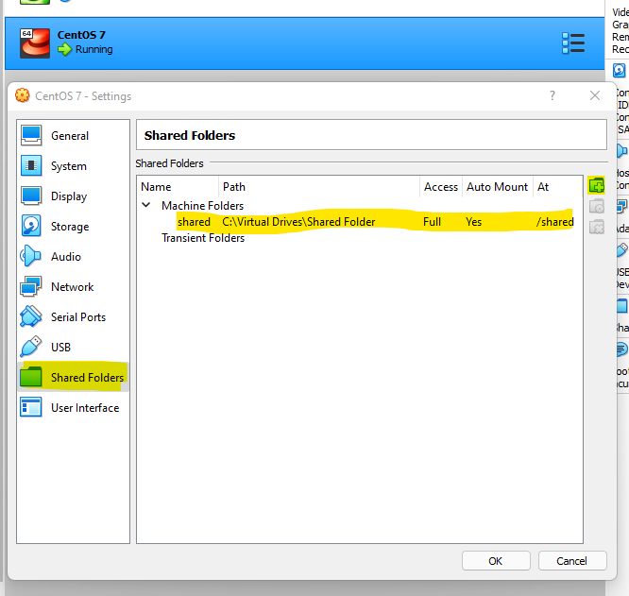Go to Storage settings disk icon

point(32,227)
